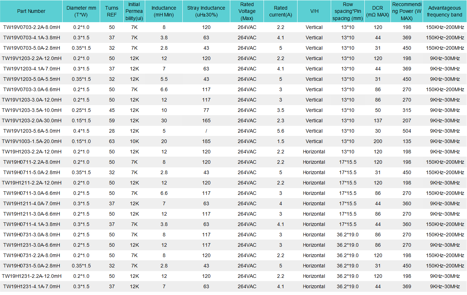
Task: Select the Stray Inductance column header
Action: (206, 11)
